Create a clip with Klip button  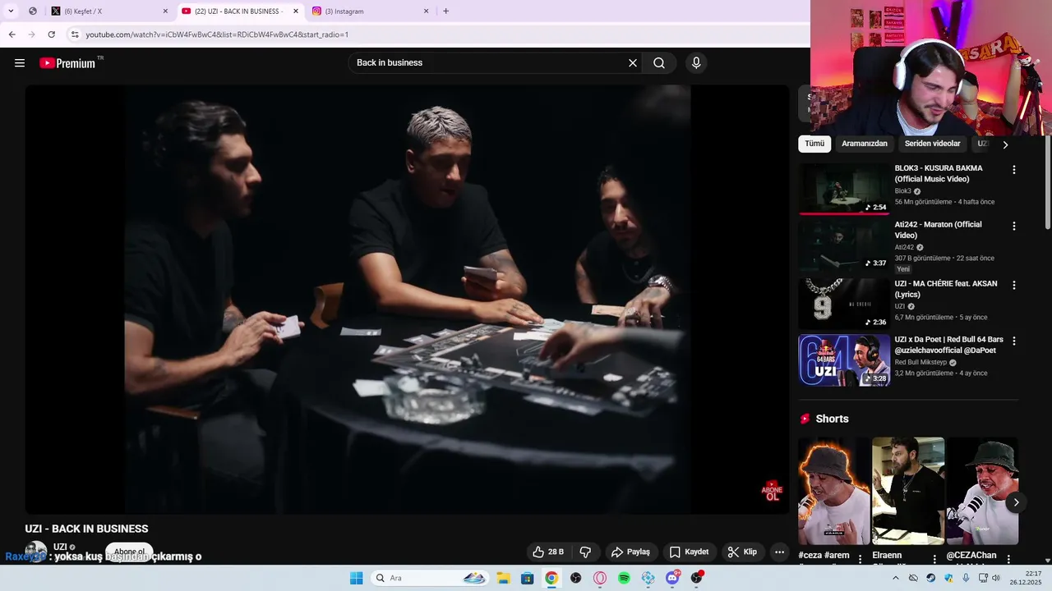[742, 552]
